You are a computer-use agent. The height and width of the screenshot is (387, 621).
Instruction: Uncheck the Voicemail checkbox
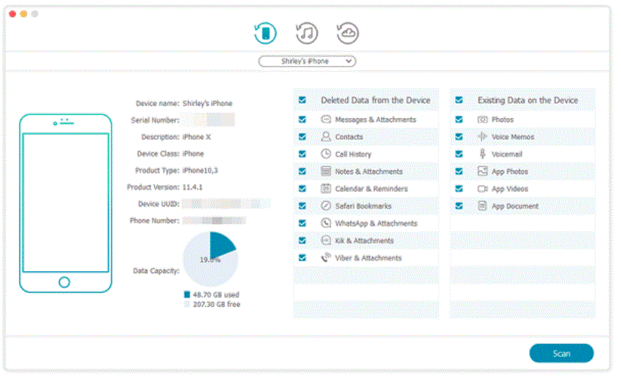coord(459,154)
